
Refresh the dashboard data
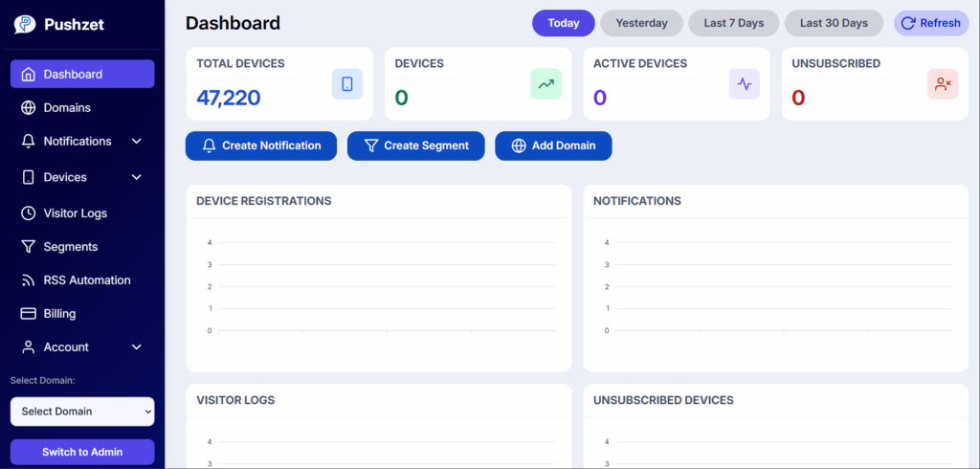931,23
